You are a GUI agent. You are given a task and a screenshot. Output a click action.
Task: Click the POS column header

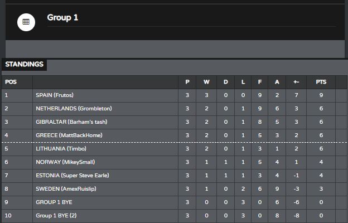tap(11, 82)
